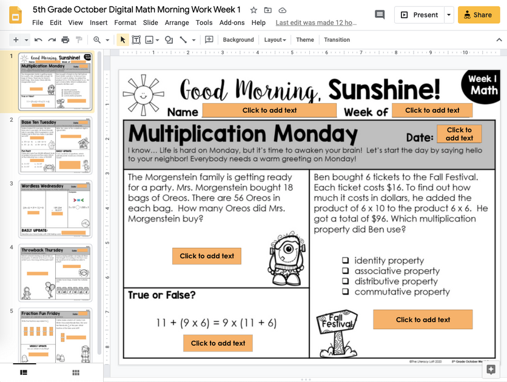Open comment history

click(379, 13)
